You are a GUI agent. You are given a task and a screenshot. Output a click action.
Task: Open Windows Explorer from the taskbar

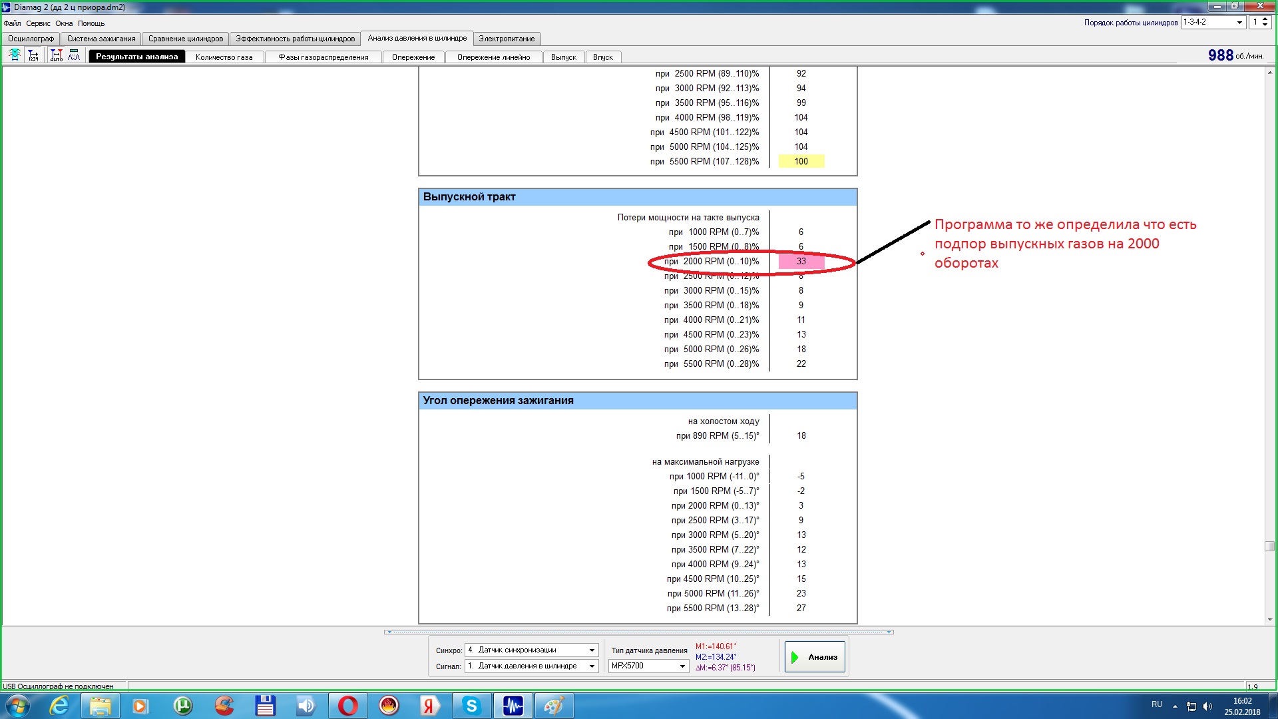(x=101, y=706)
